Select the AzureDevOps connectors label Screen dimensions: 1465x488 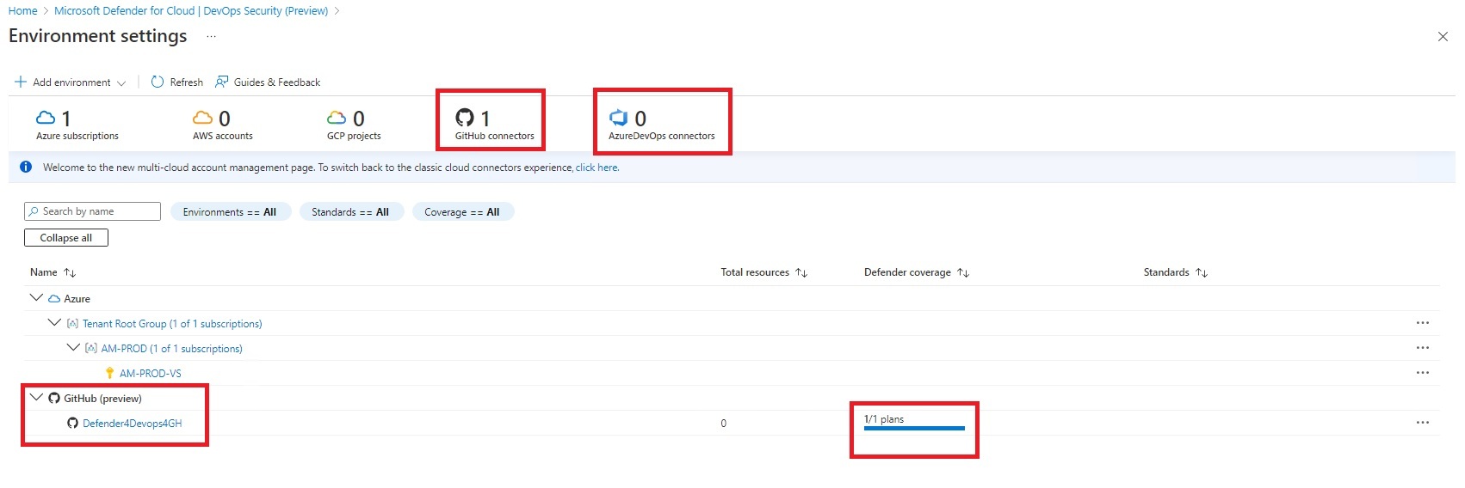point(662,136)
